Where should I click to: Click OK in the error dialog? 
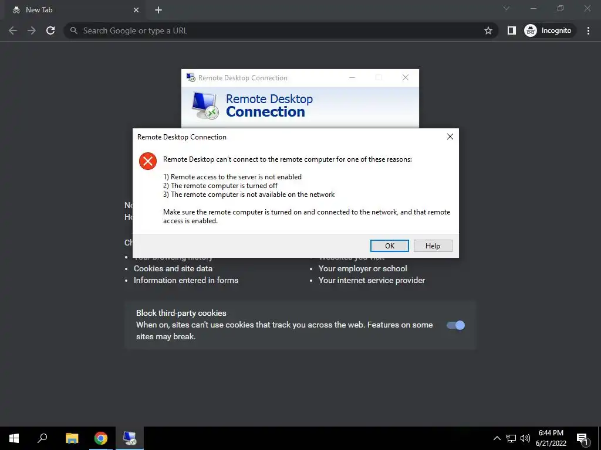coord(390,246)
